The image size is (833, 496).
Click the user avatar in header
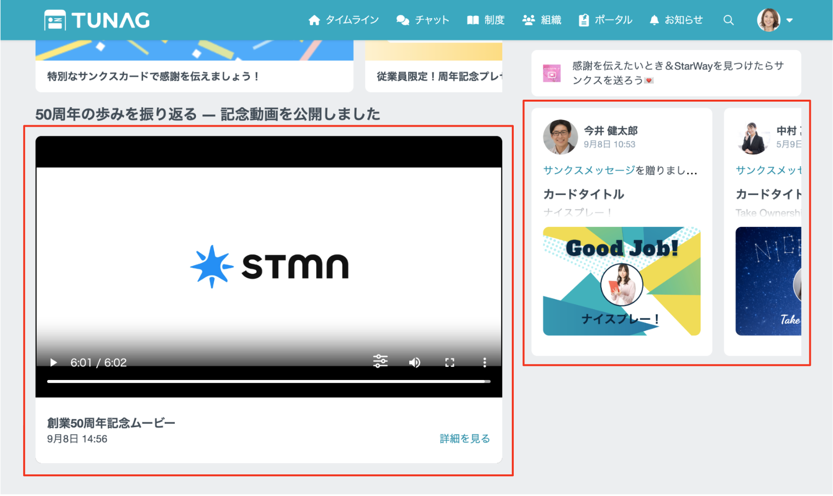click(768, 20)
